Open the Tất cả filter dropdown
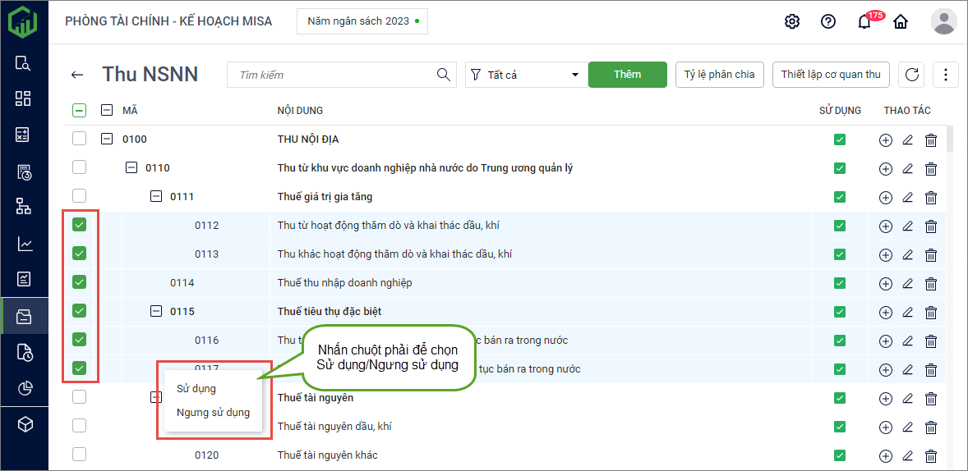This screenshot has width=968, height=471. (x=524, y=75)
